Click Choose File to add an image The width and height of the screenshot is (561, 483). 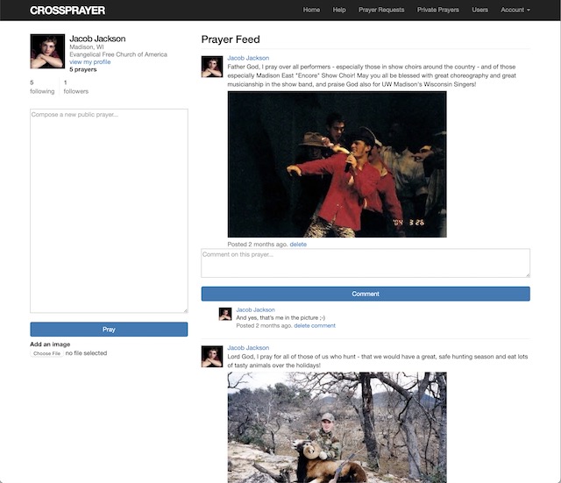[x=46, y=353]
